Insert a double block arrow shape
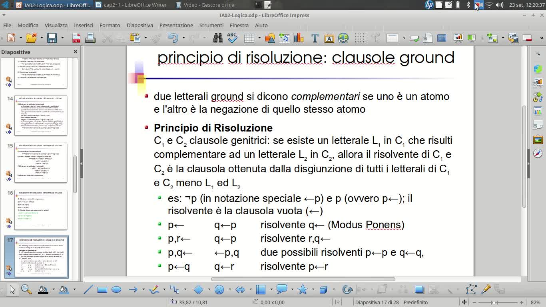 pyautogui.click(x=240, y=289)
